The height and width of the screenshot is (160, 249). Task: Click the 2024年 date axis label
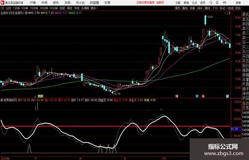(5, 158)
